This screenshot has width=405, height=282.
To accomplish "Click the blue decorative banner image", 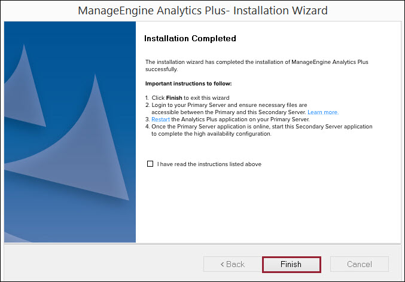I will 70,131.
